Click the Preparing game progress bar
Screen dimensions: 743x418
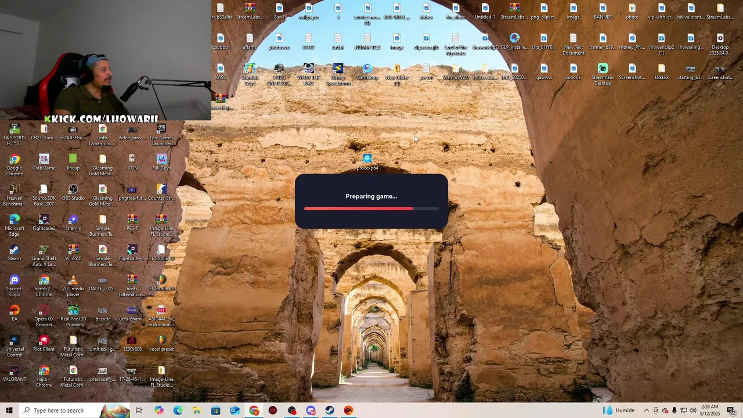371,208
